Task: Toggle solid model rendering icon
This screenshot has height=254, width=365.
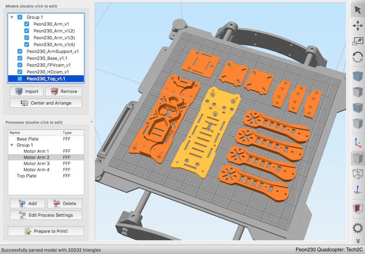Action: 358,158
